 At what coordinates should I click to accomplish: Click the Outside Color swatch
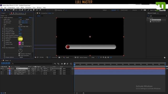tap(20, 44)
